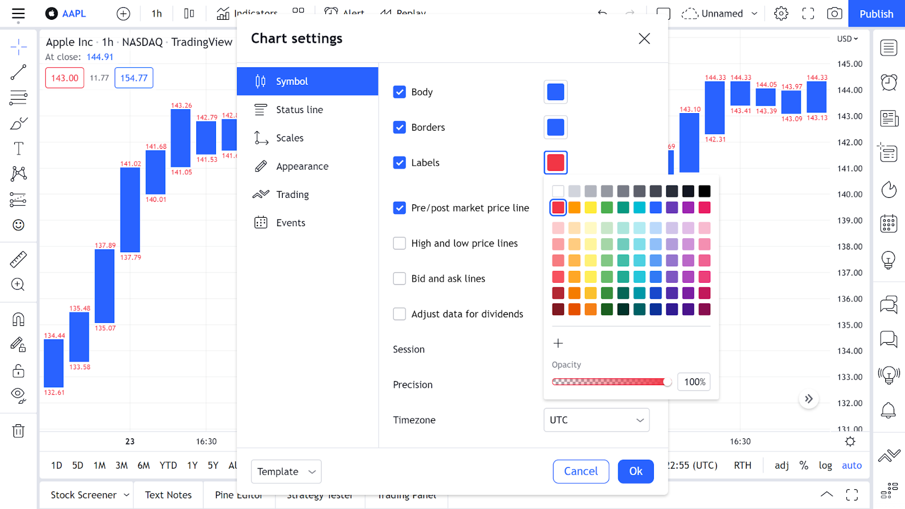Open the 1h interval selector
This screenshot has height=509, width=905.
pyautogui.click(x=157, y=14)
